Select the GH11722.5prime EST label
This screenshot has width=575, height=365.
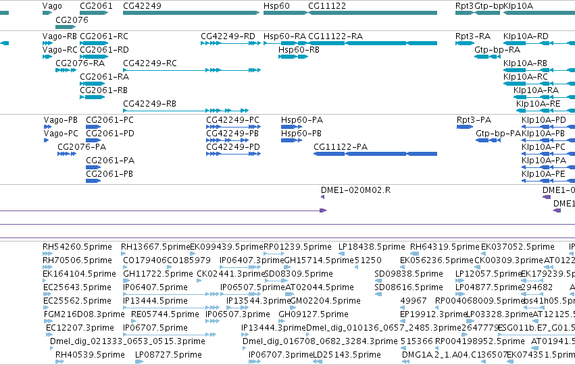point(158,274)
